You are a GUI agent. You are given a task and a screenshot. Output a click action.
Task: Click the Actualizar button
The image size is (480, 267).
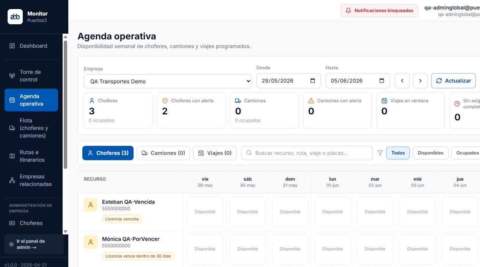453,81
